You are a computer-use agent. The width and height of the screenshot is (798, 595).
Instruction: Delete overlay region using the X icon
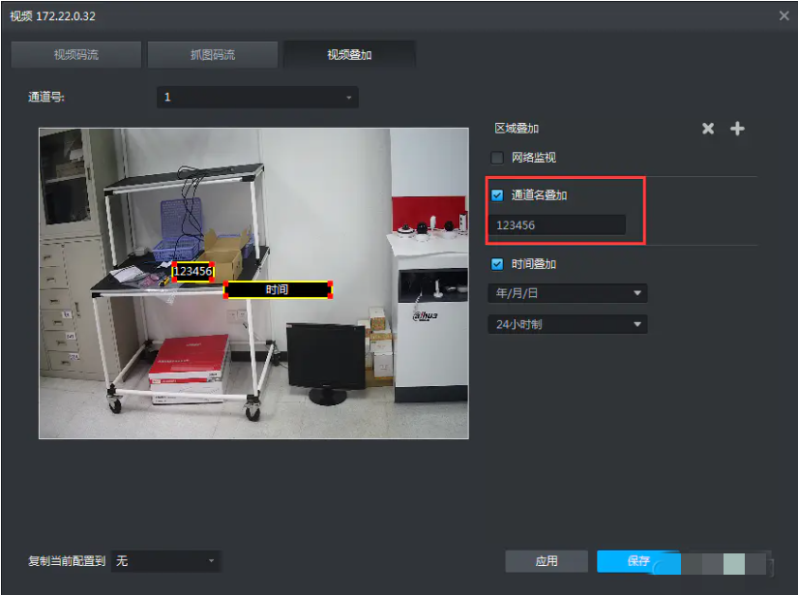pos(706,128)
